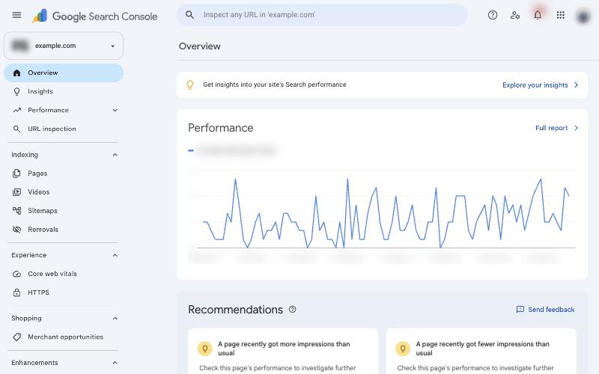
Task: Open URL inspection menu item
Action: click(x=64, y=129)
